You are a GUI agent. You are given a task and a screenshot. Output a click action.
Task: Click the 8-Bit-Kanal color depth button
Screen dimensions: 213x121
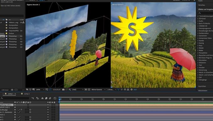point(5,90)
